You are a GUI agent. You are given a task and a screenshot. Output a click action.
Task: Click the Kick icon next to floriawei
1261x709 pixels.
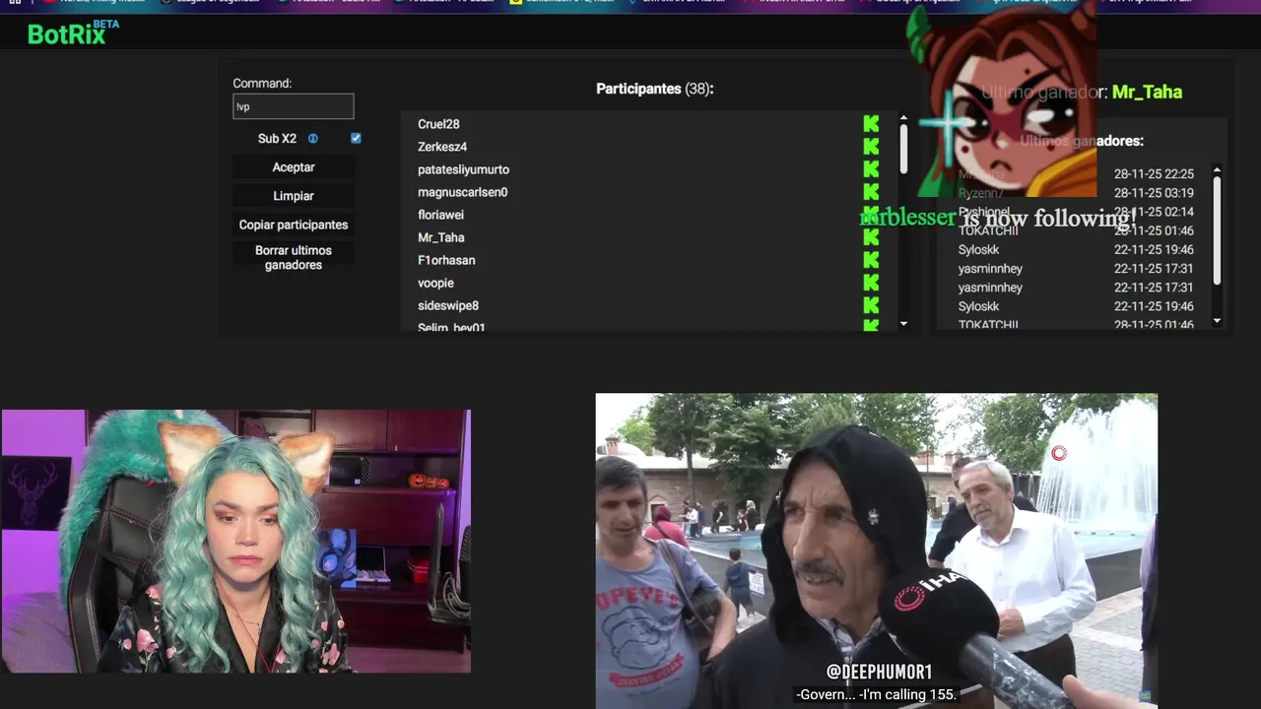click(x=871, y=215)
